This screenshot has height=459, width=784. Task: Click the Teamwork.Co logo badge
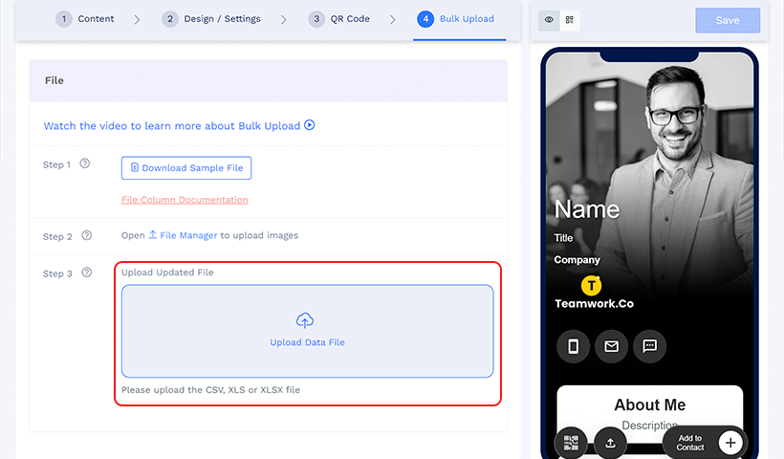point(592,286)
